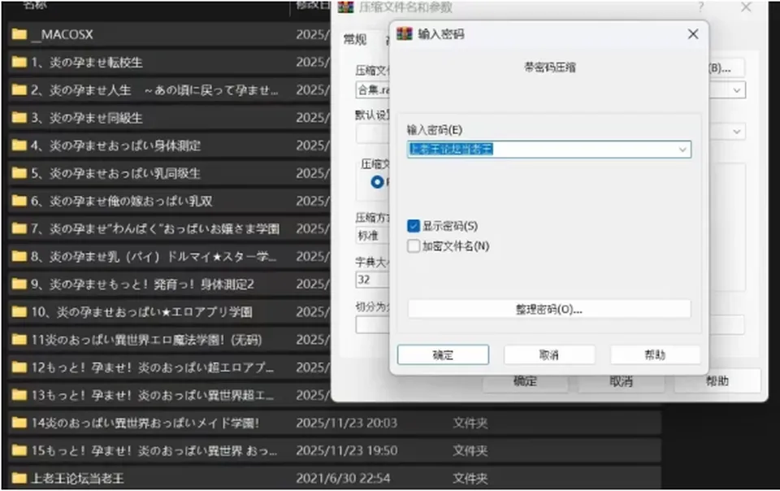Switch to the 常规 tab
Viewport: 780px width, 491px height.
point(355,40)
